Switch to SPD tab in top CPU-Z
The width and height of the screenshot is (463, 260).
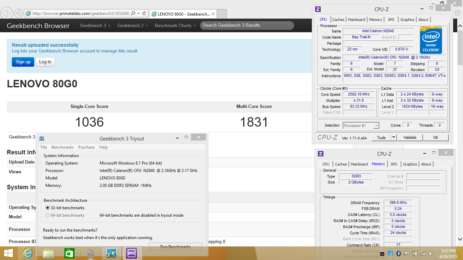391,20
